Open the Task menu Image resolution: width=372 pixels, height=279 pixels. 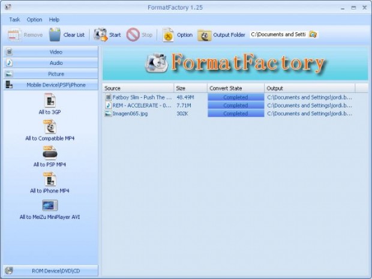pyautogui.click(x=14, y=20)
